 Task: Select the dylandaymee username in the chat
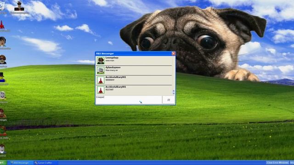coord(113,67)
